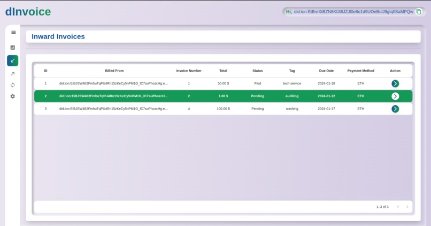Click the Paid status cell
The height and width of the screenshot is (226, 431).
point(258,83)
